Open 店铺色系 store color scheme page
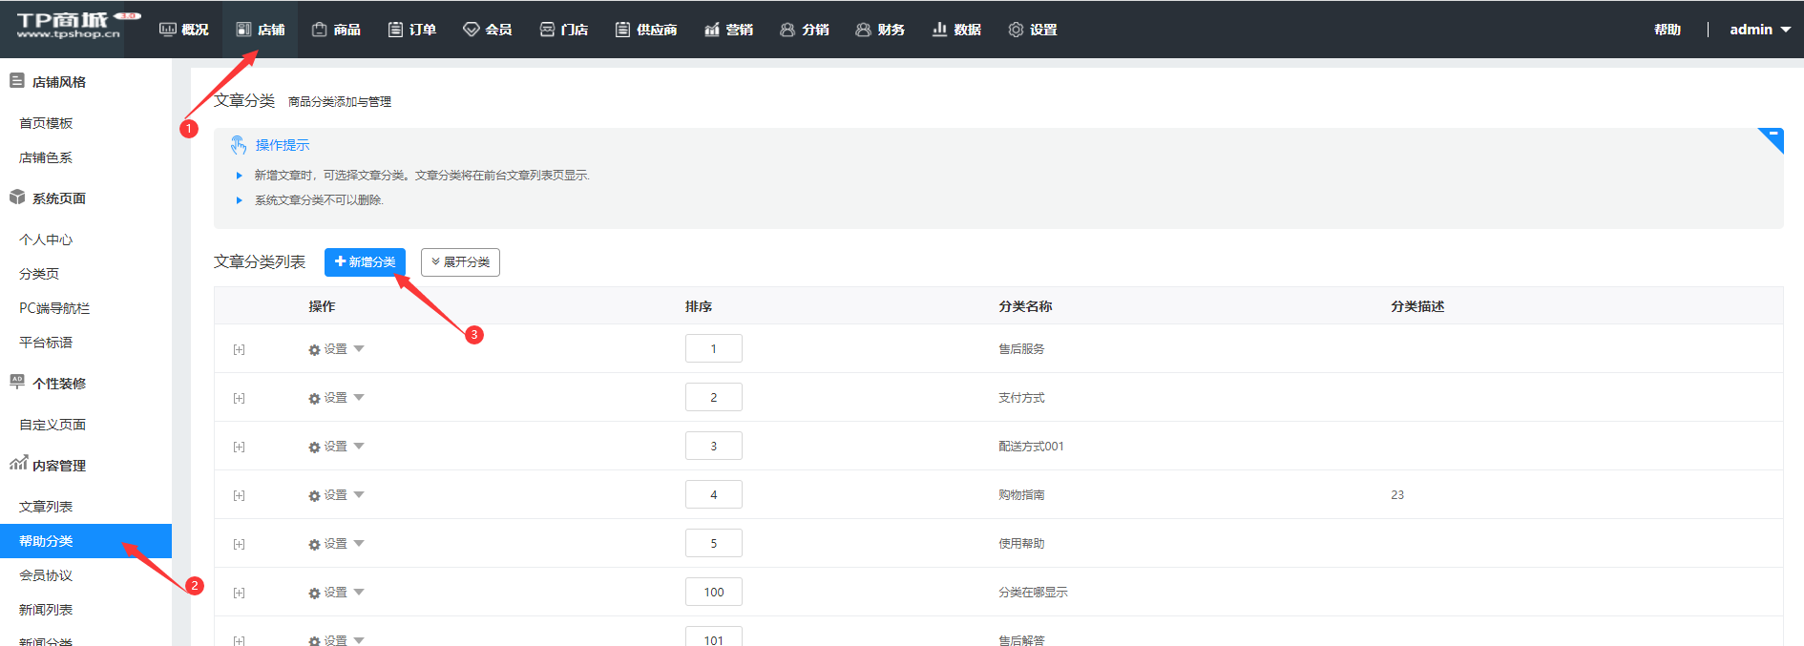Viewport: 1804px width, 646px height. pyautogui.click(x=46, y=157)
